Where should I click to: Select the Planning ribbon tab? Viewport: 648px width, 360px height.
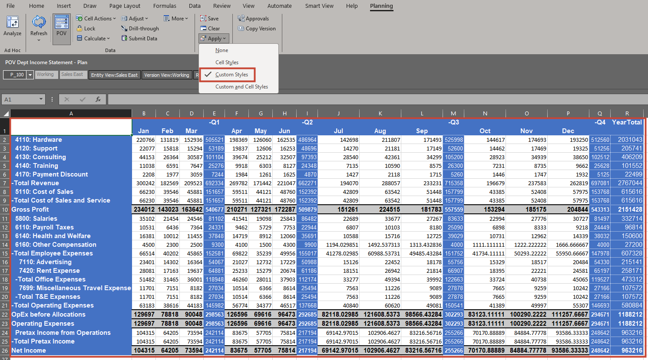click(381, 6)
